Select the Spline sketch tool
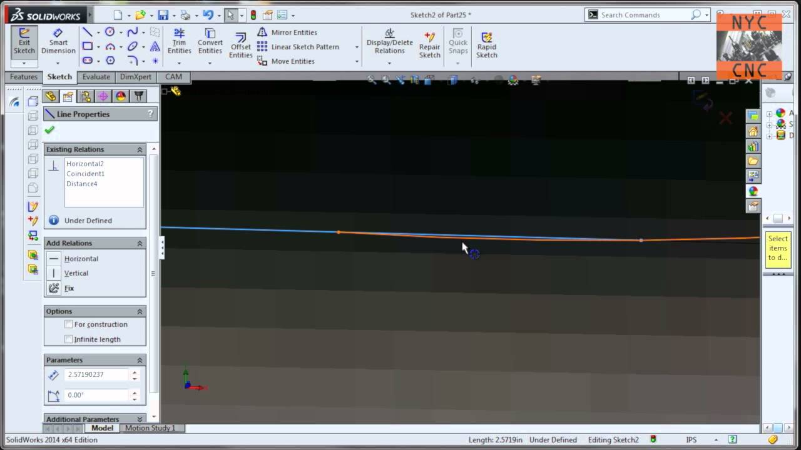This screenshot has width=801, height=450. click(x=133, y=32)
